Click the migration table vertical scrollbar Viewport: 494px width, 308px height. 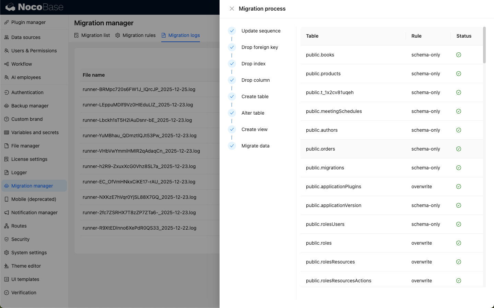click(x=484, y=45)
